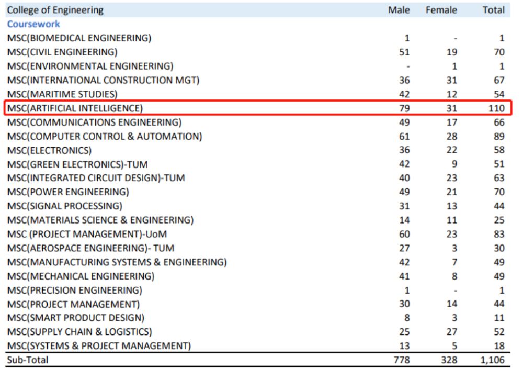Click the MSC(Supply Chain & Logistics) label
The height and width of the screenshot is (368, 523).
click(79, 332)
